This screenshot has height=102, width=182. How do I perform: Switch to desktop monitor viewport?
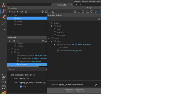[x=92, y=12]
